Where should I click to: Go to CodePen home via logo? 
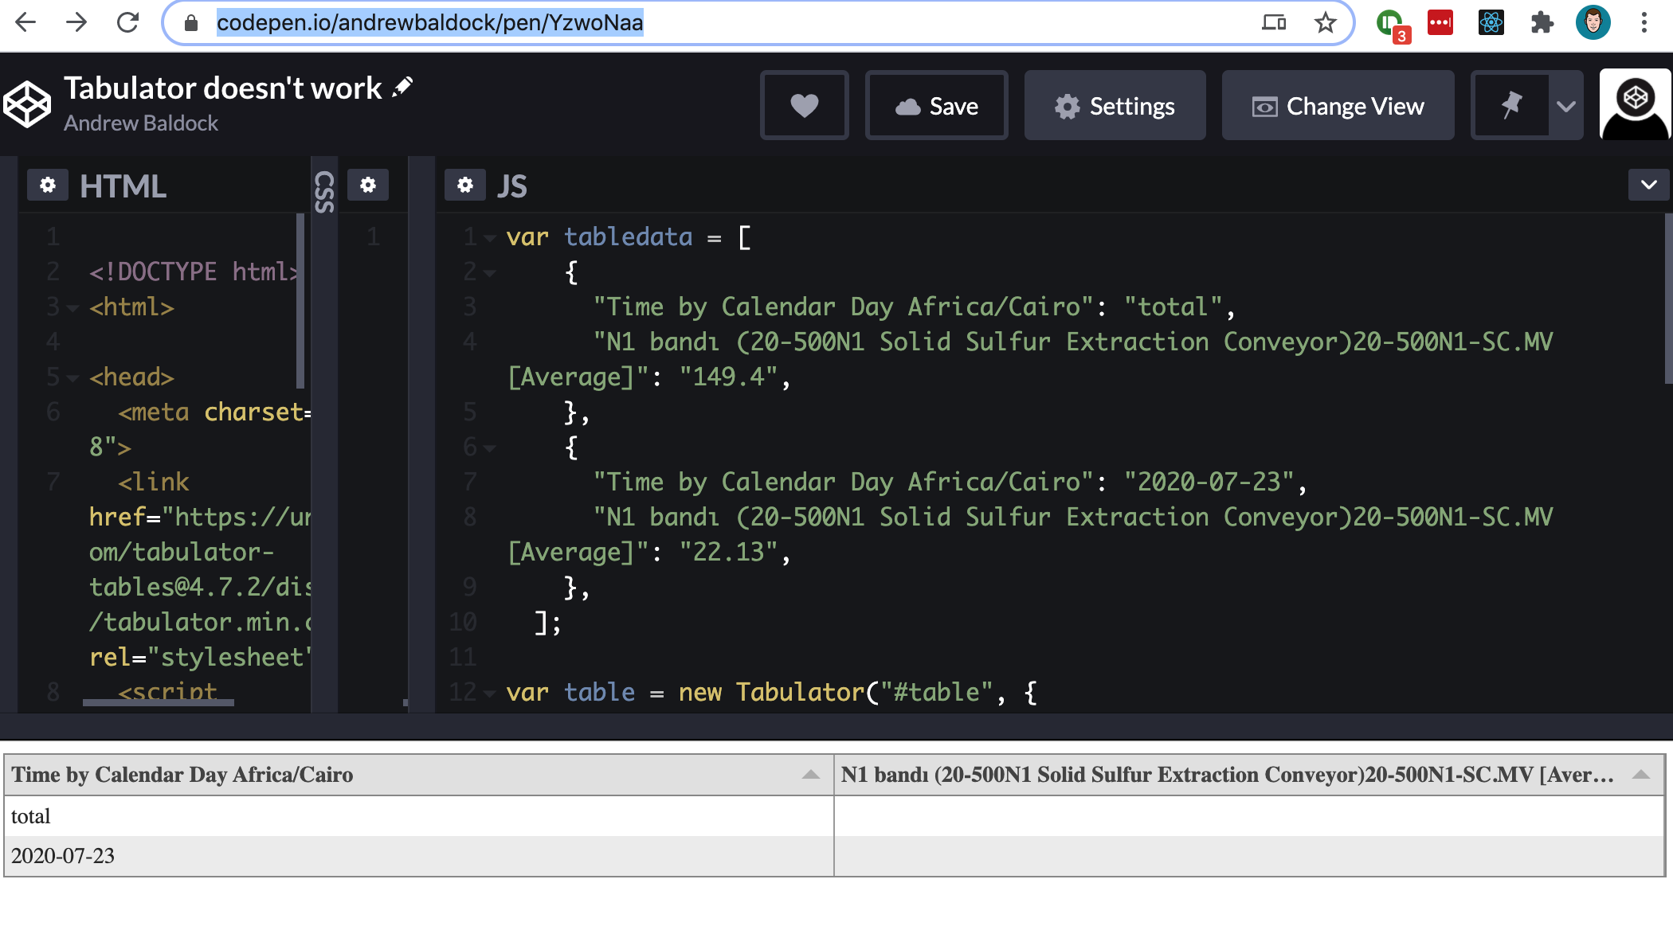click(x=26, y=104)
